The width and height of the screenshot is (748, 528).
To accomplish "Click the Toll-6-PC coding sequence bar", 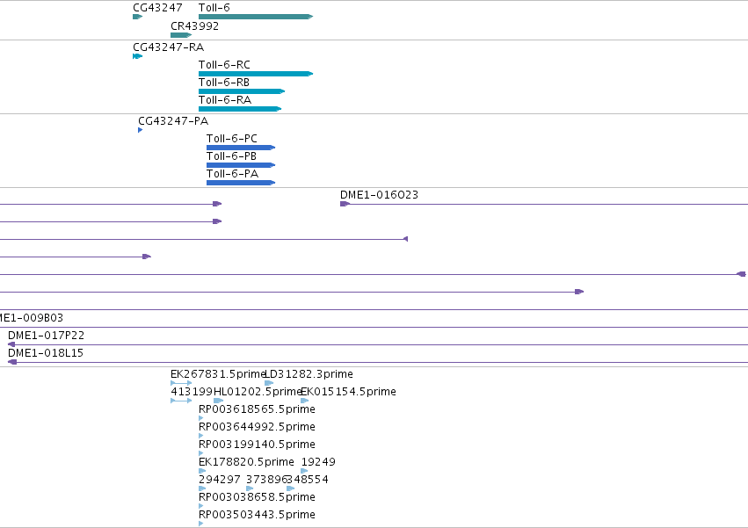I will [241, 148].
